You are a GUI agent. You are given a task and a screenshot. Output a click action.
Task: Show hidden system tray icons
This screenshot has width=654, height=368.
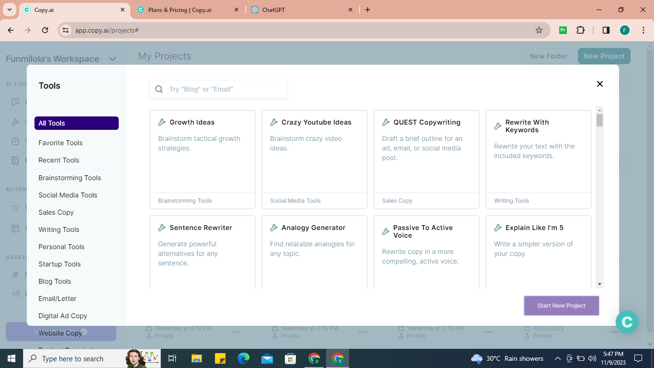pos(557,358)
